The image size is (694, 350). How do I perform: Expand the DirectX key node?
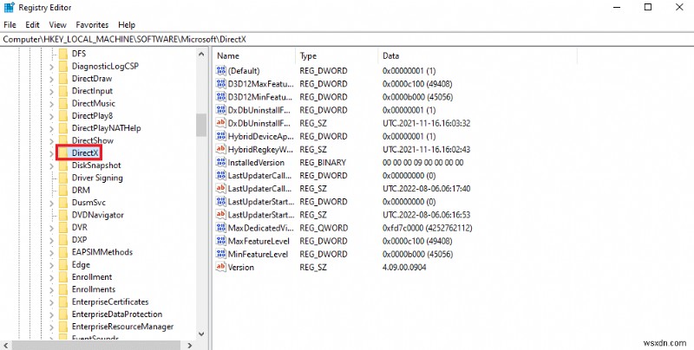coord(51,153)
